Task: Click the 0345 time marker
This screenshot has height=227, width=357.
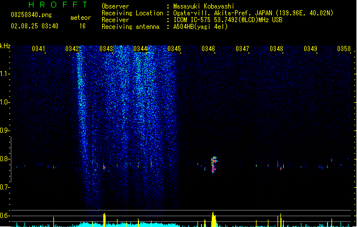Action: pyautogui.click(x=174, y=49)
